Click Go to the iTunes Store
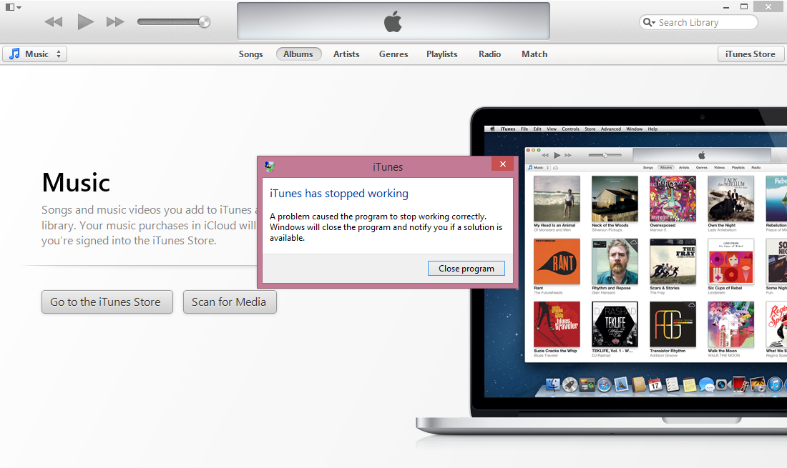The height and width of the screenshot is (468, 787). click(107, 302)
